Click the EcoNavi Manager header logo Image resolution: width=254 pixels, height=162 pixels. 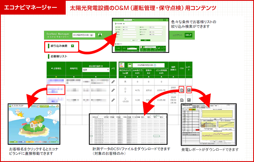[58, 35]
